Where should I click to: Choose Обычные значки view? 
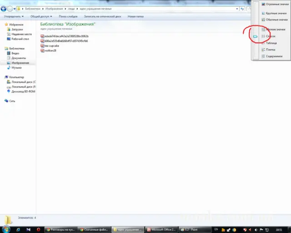(275, 20)
